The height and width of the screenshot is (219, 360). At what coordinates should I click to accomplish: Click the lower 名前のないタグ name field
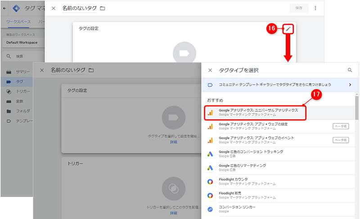[x=68, y=70]
